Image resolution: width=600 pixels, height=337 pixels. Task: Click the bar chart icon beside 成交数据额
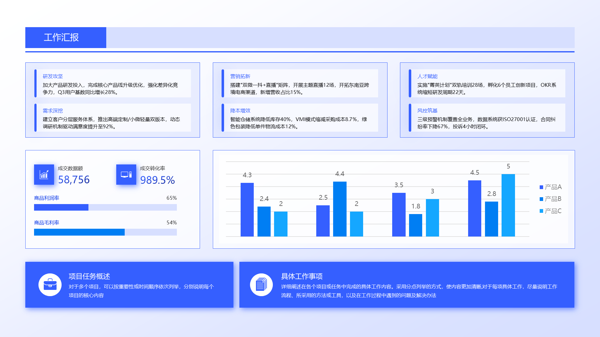pyautogui.click(x=44, y=174)
